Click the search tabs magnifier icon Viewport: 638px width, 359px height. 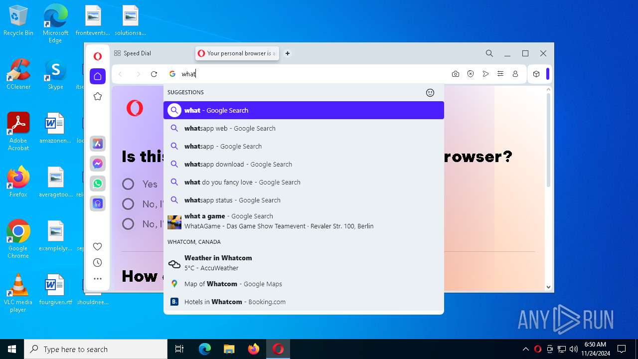point(489,53)
